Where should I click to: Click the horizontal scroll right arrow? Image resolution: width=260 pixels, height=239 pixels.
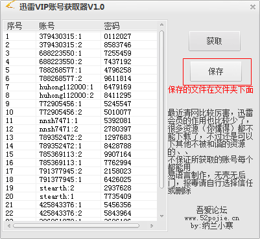coord(152,226)
